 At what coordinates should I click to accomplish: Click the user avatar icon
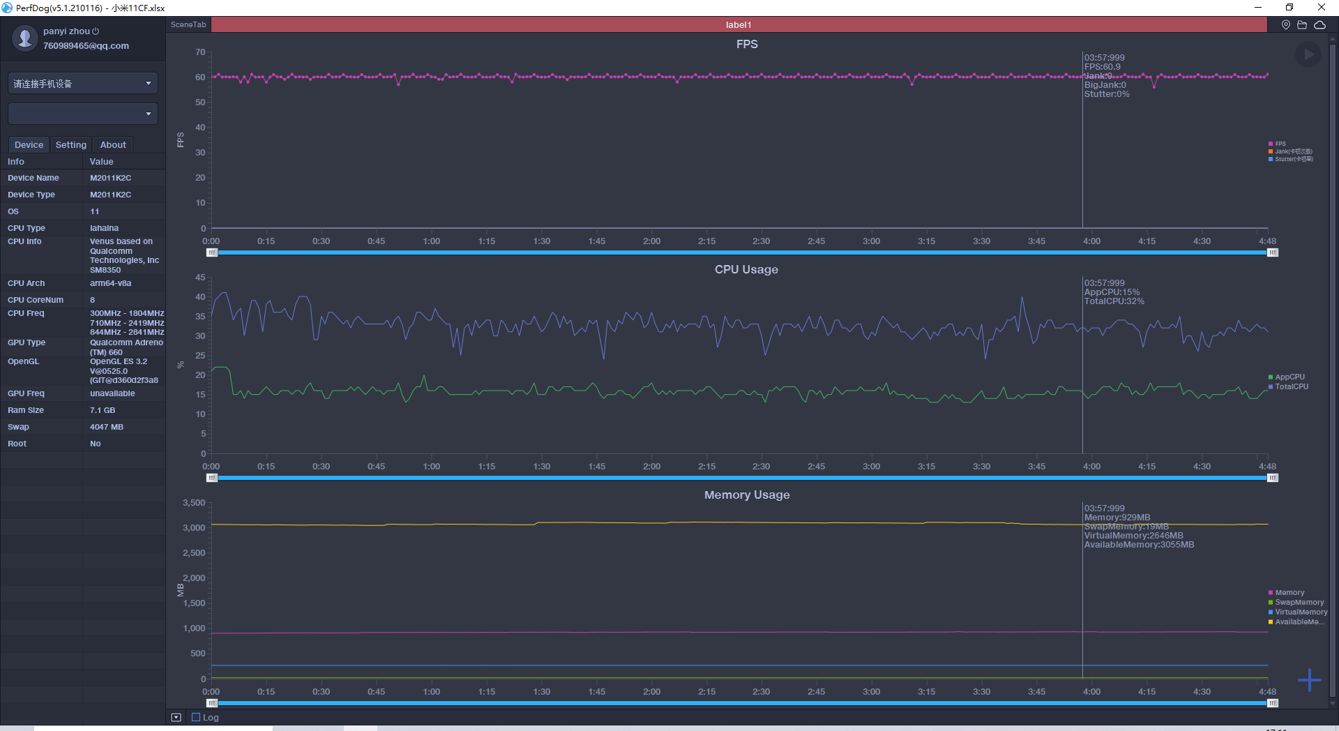[25, 38]
